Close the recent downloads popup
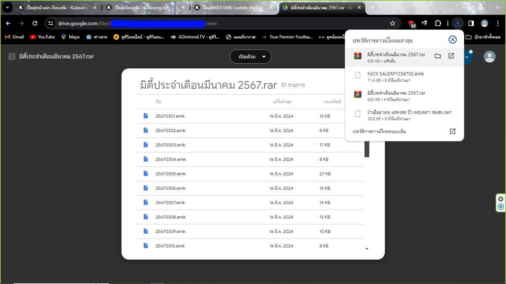Screen dimensions: 506x284 pyautogui.click(x=452, y=40)
